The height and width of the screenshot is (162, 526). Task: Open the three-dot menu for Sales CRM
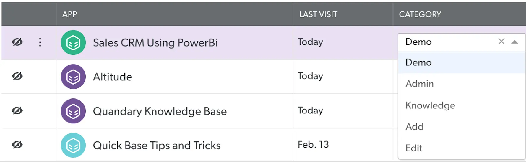pos(40,42)
